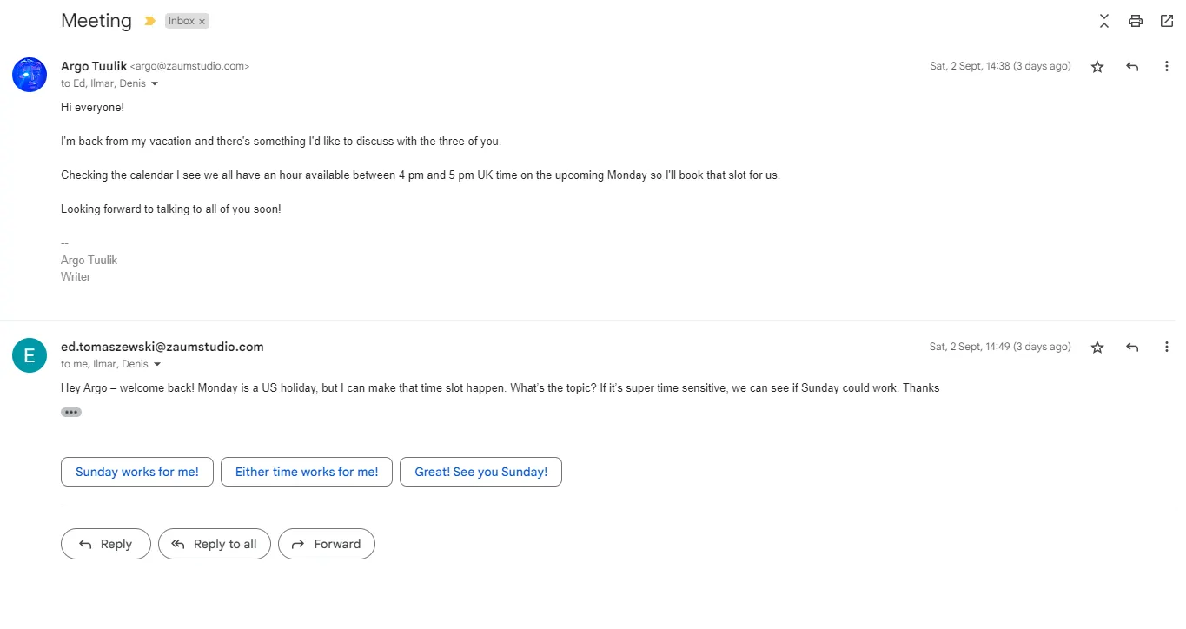The image size is (1186, 629).
Task: Choose "Sunday works for me!" smart reply
Action: pos(137,472)
